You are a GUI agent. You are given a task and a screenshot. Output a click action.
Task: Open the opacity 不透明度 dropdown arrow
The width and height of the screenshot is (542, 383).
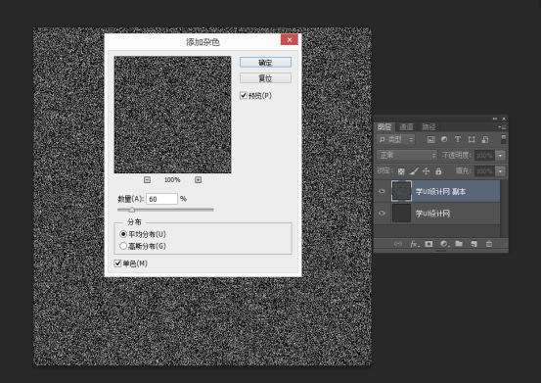(500, 156)
